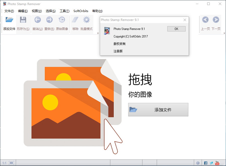Click the 另存为(S) toolbar label
Viewport: 226px width, 166px height.
tap(23, 29)
